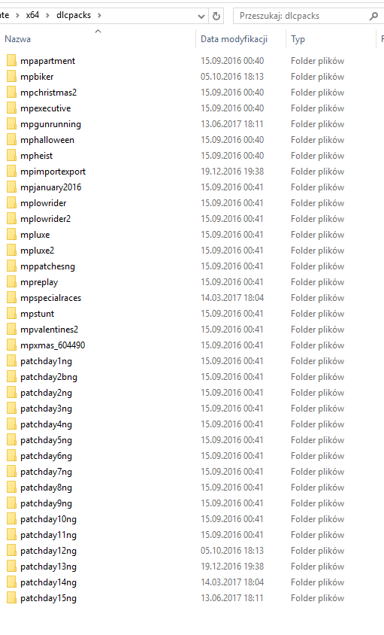Screen dimensions: 384x635
Task: Click the dlcpacks breadcrumb segment
Action: 74,15
